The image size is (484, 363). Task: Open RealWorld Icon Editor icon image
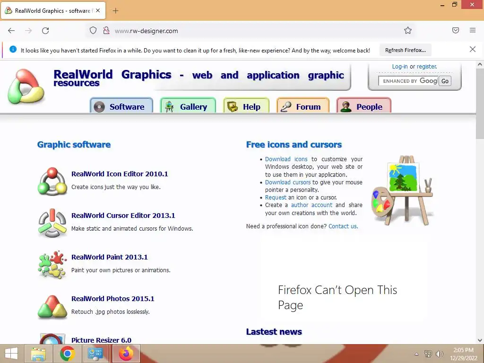pyautogui.click(x=52, y=181)
